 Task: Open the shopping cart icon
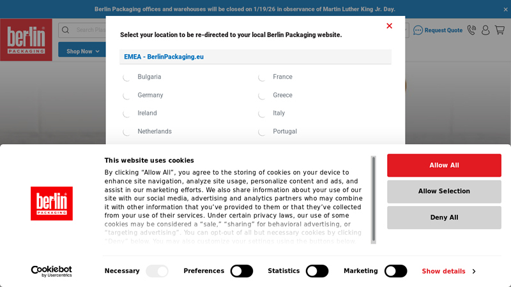point(500,30)
